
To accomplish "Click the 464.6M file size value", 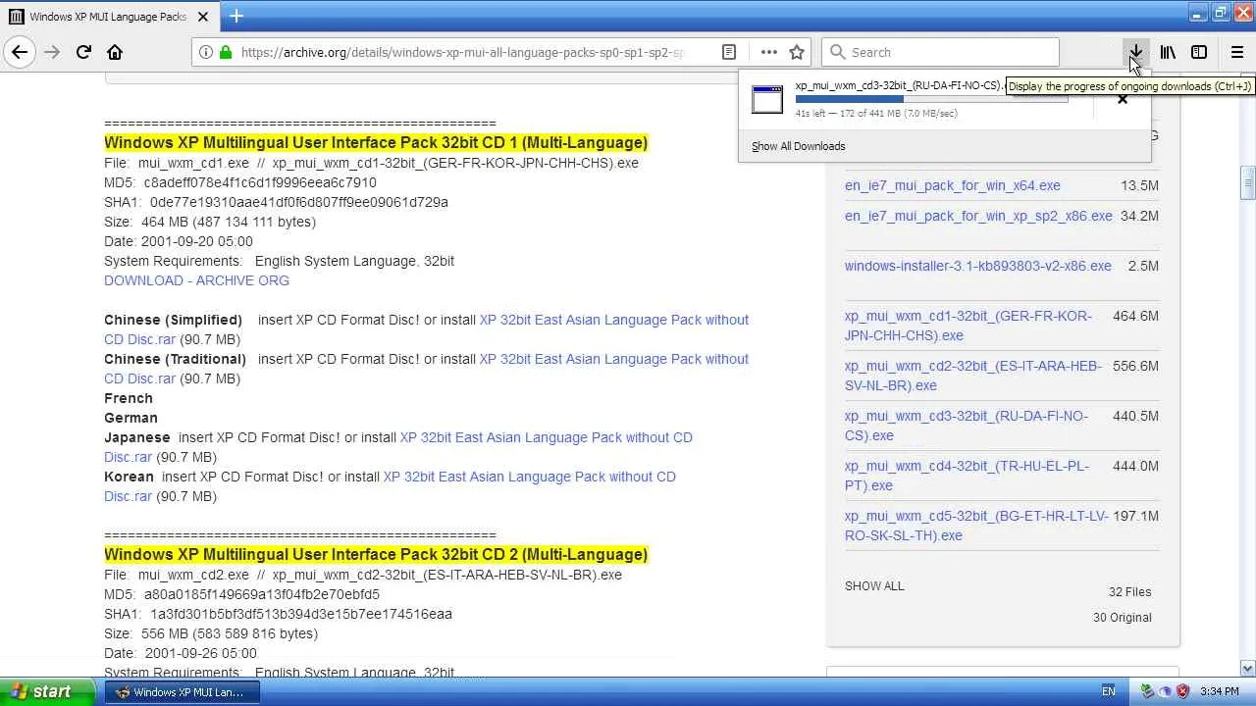I will [1135, 316].
